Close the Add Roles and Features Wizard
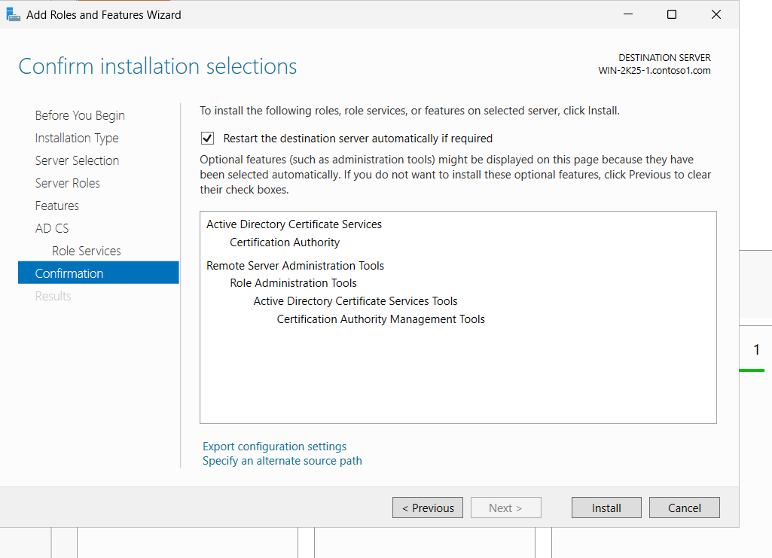Viewport: 772px width, 558px height. [x=716, y=14]
